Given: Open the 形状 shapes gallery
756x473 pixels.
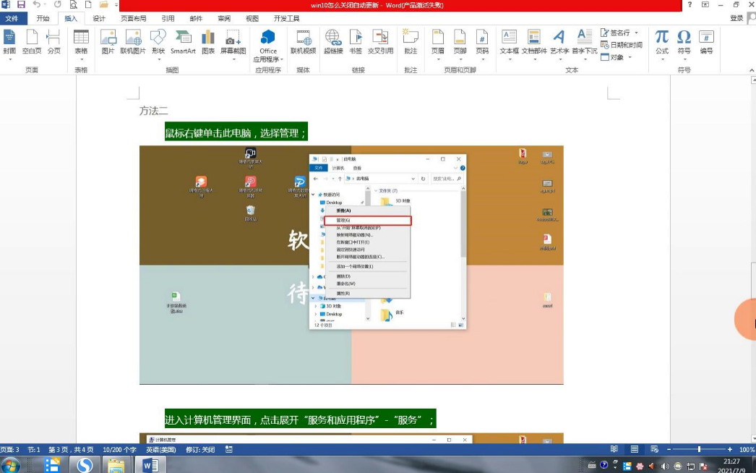Looking at the screenshot, I should click(x=158, y=44).
